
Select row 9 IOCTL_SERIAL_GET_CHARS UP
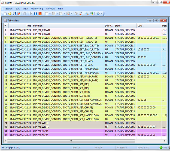point(85,65)
